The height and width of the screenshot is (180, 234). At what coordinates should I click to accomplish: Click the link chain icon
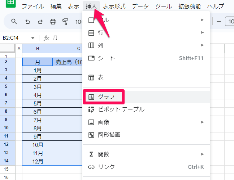click(91, 167)
